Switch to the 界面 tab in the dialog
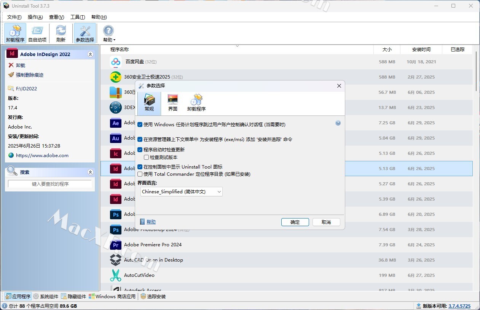This screenshot has height=310, width=480. point(173,103)
